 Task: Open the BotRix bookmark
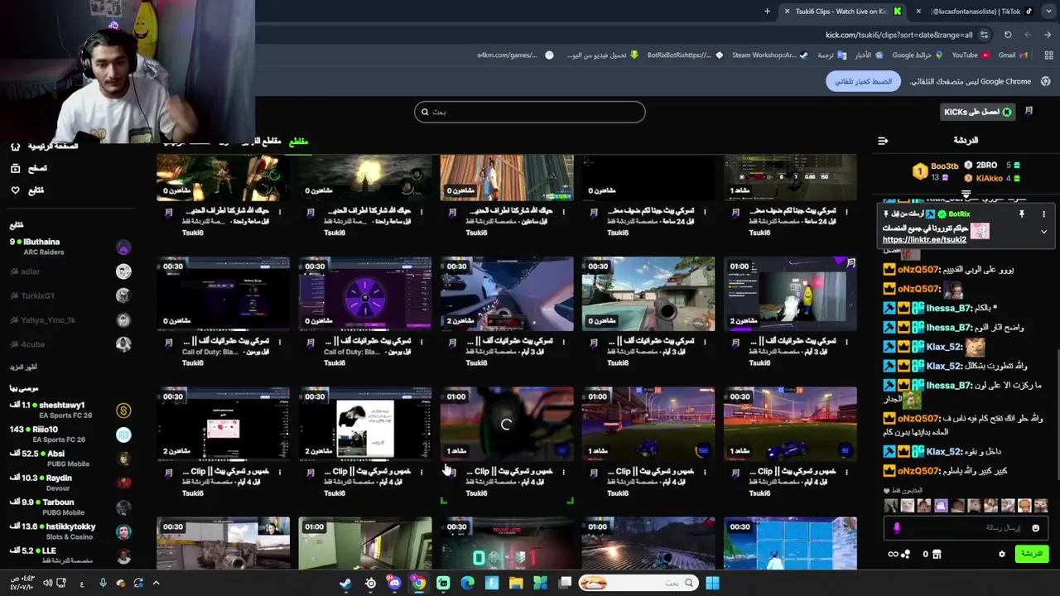coord(685,55)
